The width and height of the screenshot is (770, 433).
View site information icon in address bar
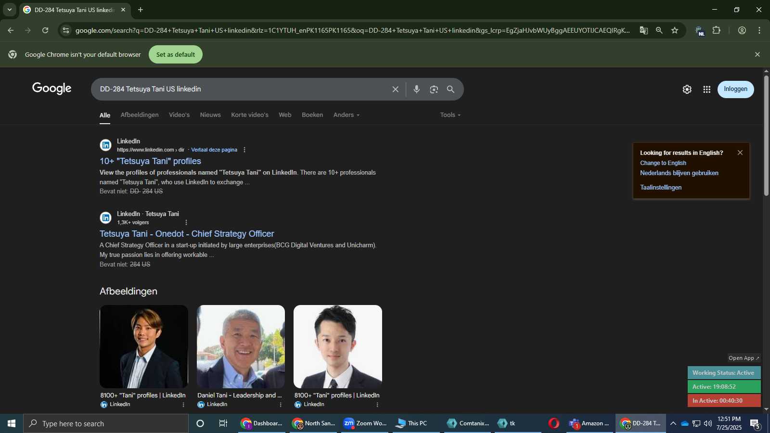point(66,30)
